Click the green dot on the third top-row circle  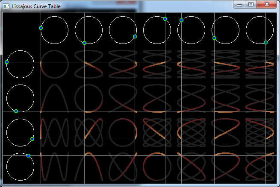[x=135, y=36]
